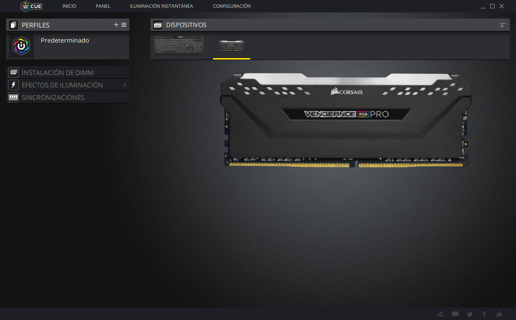Open SINCRONIZACIONES section
Image resolution: width=516 pixels, height=320 pixels.
[68, 98]
